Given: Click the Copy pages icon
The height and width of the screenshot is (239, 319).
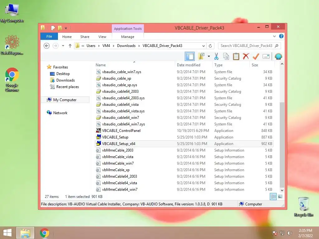Looking at the screenshot, I should (x=226, y=56).
